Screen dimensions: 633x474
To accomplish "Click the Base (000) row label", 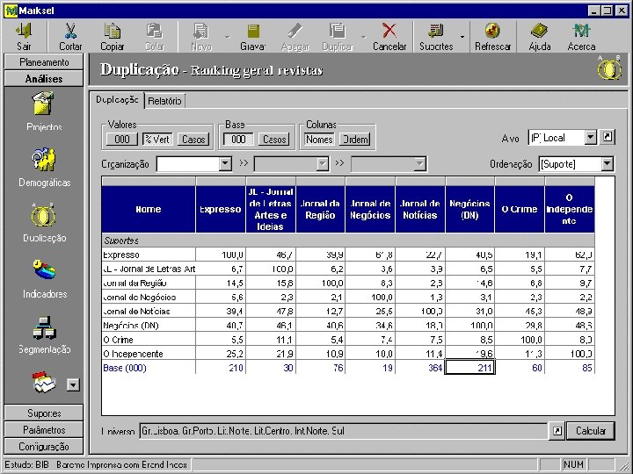I will (124, 368).
